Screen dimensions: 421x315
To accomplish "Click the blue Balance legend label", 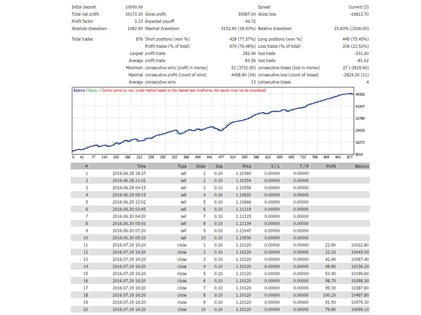I will click(x=79, y=91).
